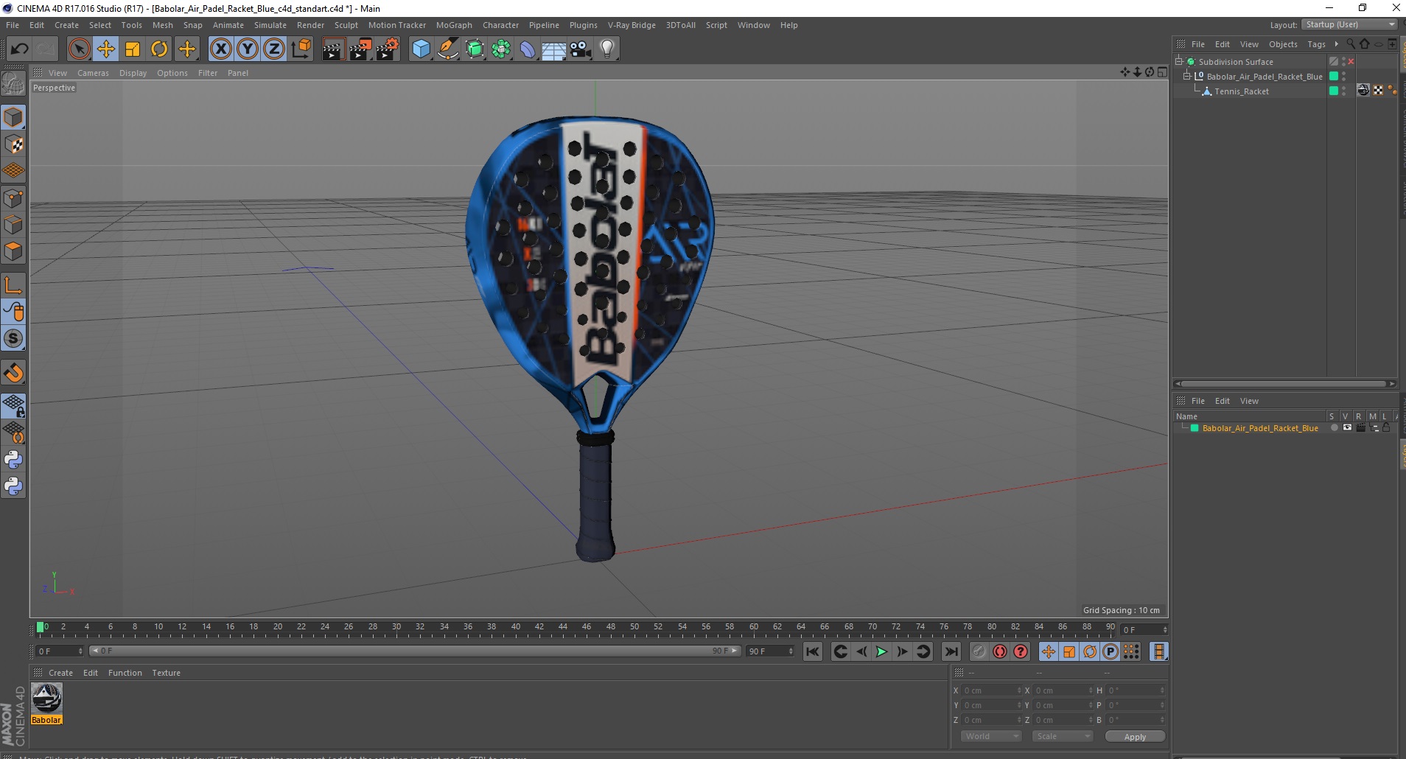Open the Scale mode dropdown
Screen dimensions: 1406x759
[1062, 736]
